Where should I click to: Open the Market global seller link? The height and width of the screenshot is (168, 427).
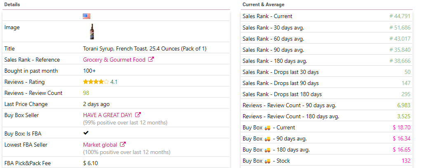pos(100,145)
